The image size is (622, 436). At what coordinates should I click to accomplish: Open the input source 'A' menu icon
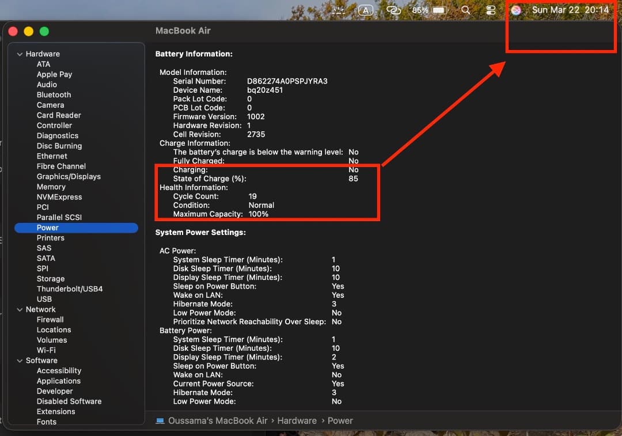(365, 10)
